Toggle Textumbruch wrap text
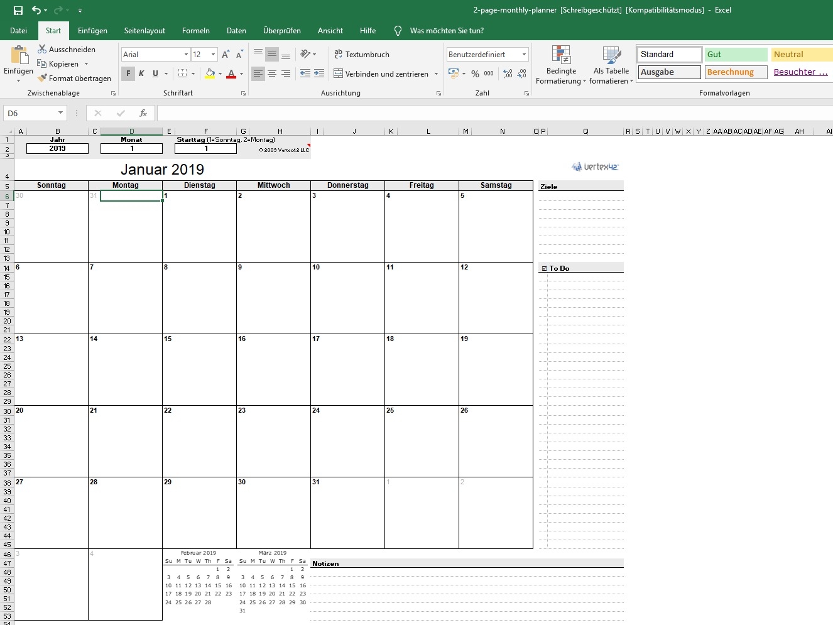The height and width of the screenshot is (625, 833). 362,55
